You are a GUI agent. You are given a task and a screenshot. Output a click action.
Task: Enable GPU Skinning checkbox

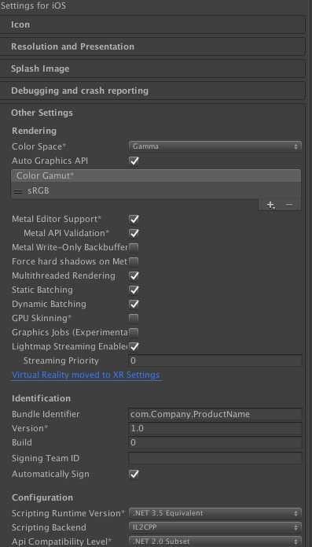(134, 318)
